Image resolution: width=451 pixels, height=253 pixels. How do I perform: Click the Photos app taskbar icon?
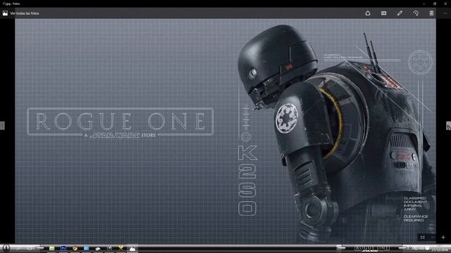(132, 248)
